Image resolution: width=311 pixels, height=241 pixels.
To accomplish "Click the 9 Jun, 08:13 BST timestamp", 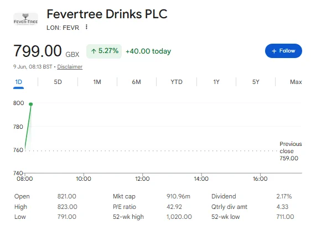I will pos(33,67).
